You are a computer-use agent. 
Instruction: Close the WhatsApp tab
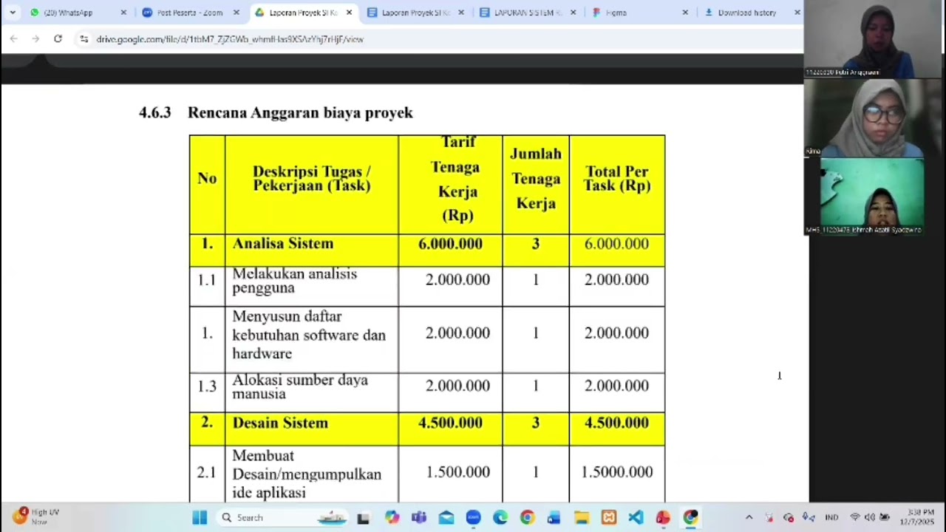pyautogui.click(x=123, y=13)
